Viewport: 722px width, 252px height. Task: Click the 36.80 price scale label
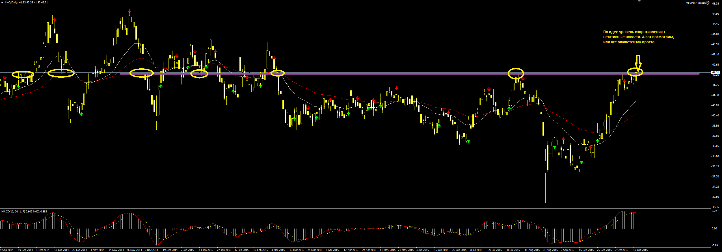click(715, 197)
